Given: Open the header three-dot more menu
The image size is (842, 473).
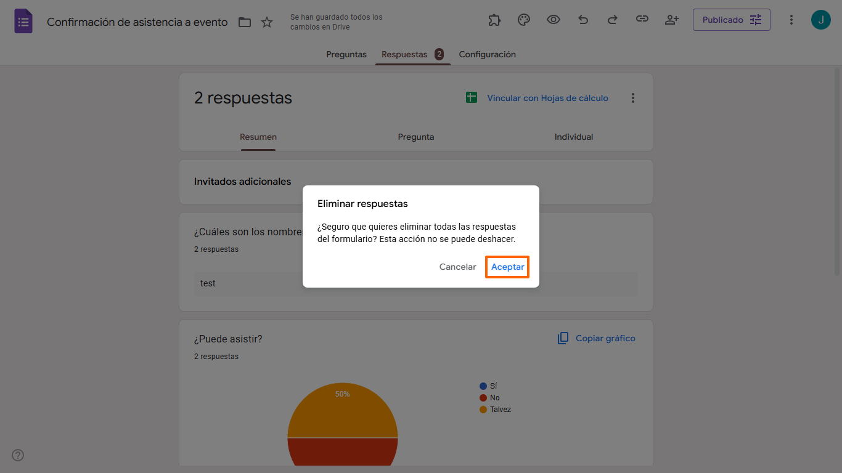Looking at the screenshot, I should coord(791,20).
